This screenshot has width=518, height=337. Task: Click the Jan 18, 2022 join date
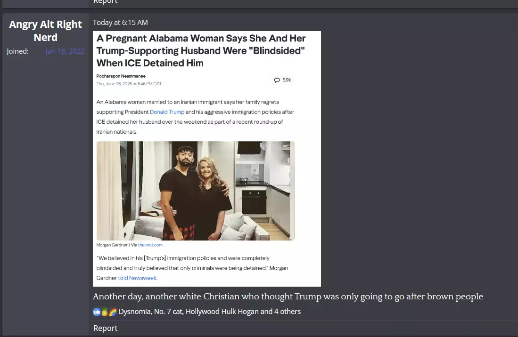[65, 51]
